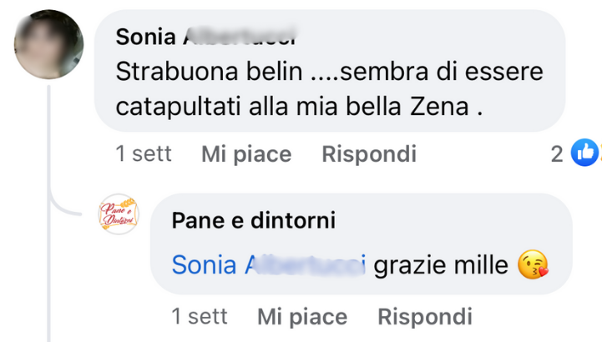
Task: Open the 1 sett timestamp of Sonia's comment
Action: pos(144,154)
